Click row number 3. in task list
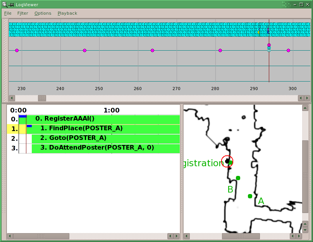Image resolution: width=313 pixels, height=242 pixels. coord(14,148)
